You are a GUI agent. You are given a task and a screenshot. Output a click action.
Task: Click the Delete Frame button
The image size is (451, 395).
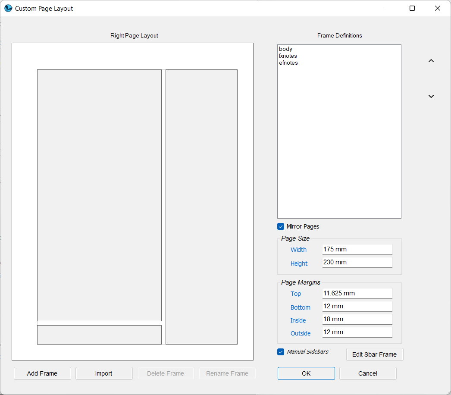point(166,373)
